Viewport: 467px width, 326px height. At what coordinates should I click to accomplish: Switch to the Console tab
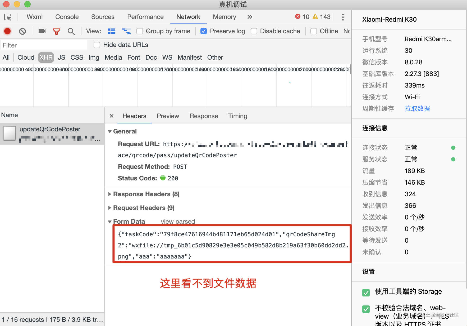(x=67, y=17)
